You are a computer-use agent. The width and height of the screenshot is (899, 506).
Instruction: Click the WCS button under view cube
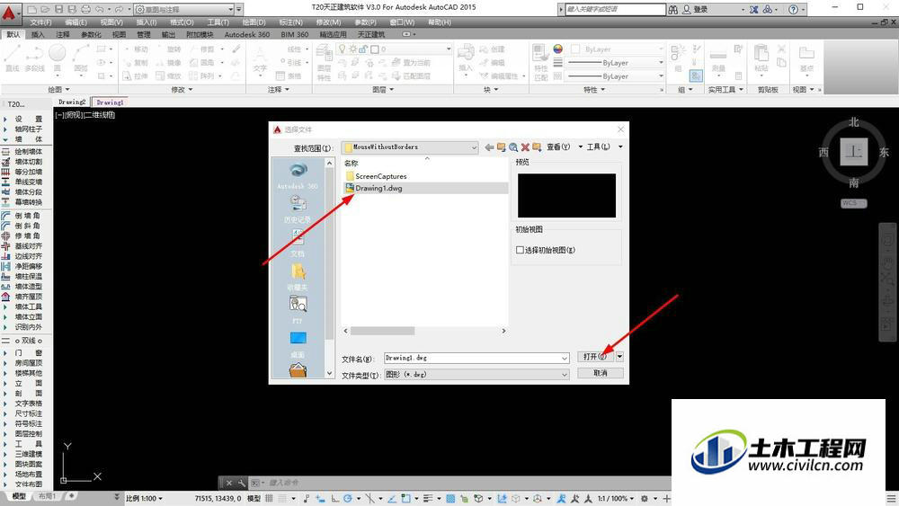[x=854, y=203]
